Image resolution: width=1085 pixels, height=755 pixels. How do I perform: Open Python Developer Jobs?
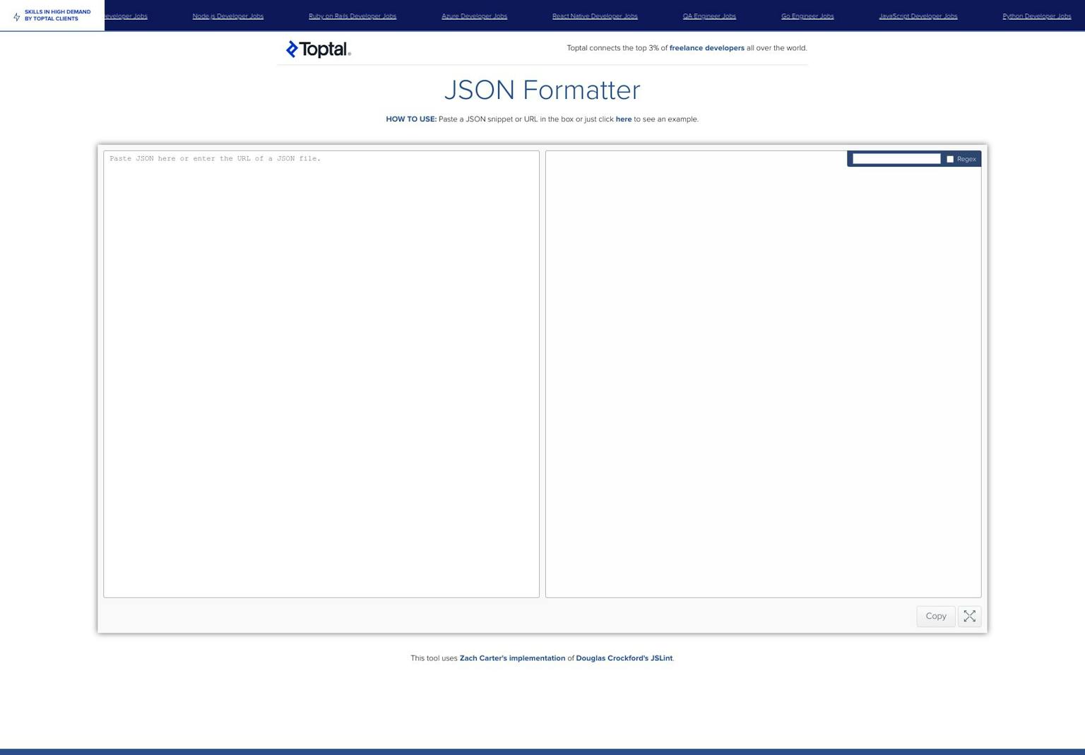(x=1036, y=16)
